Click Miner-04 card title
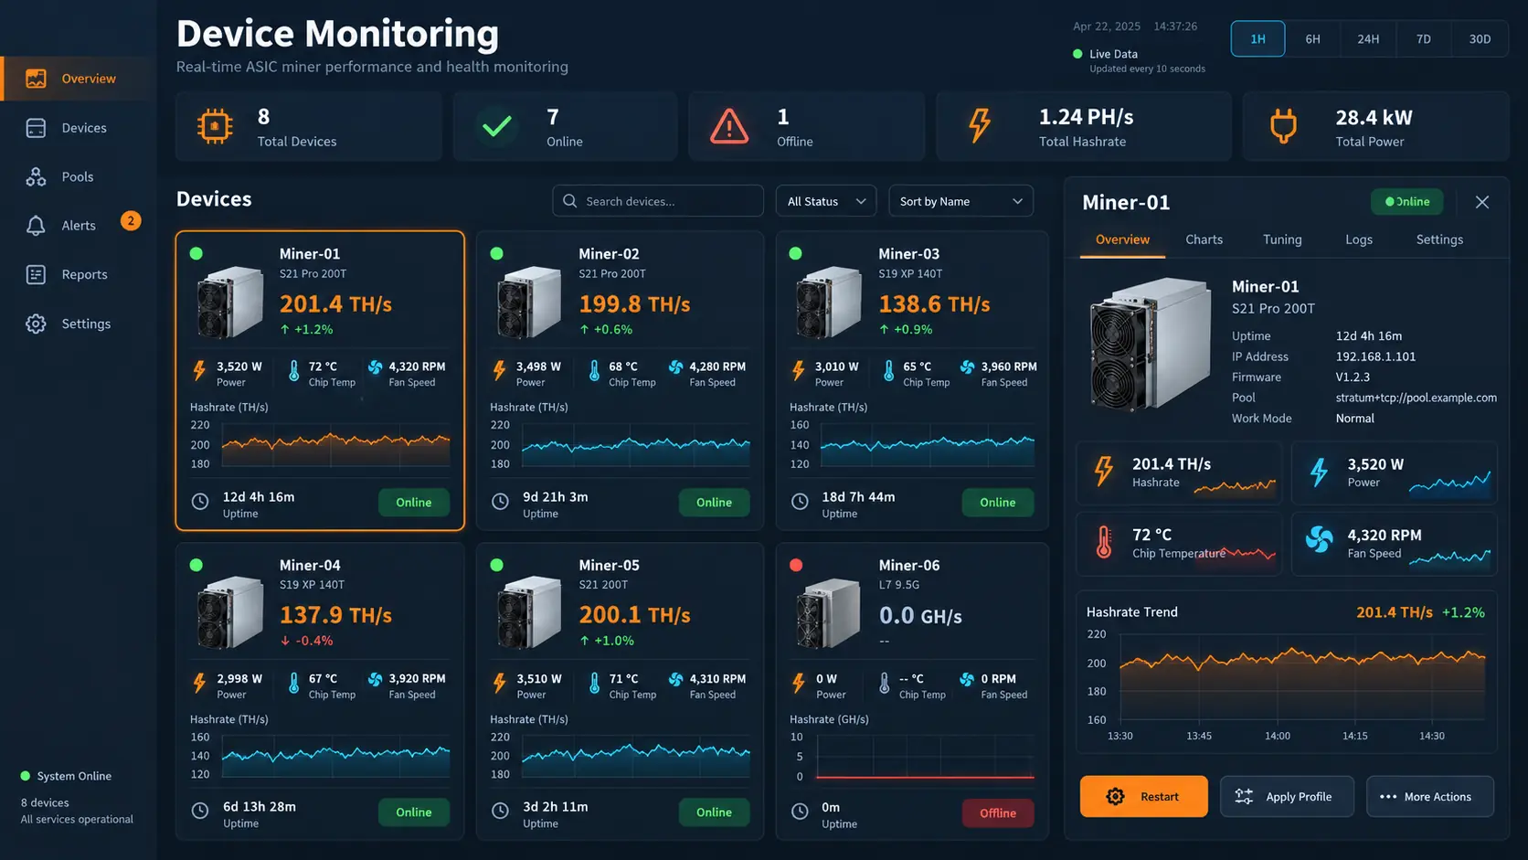1528x860 pixels. pyautogui.click(x=310, y=566)
